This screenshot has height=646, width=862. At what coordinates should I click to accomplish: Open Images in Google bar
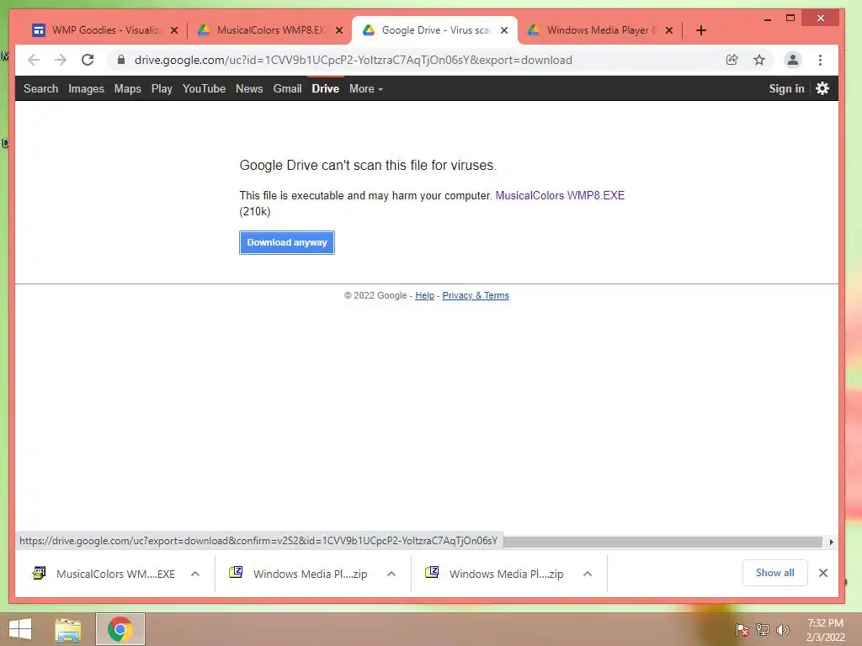tap(87, 88)
